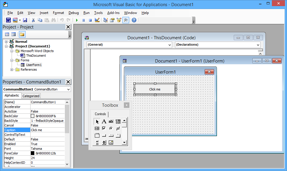287x171 pixels.
Task: Select the CheckBox control in Toolbox
Action: tap(104, 128)
